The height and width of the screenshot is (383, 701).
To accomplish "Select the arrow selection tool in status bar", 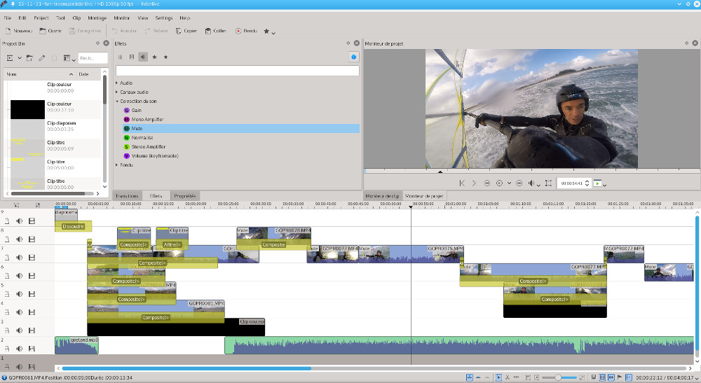I will pos(498,377).
